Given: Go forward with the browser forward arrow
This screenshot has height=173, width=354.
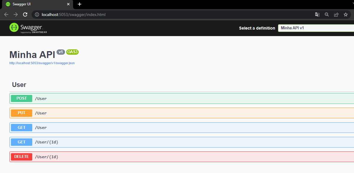Looking at the screenshot, I should (x=16, y=15).
